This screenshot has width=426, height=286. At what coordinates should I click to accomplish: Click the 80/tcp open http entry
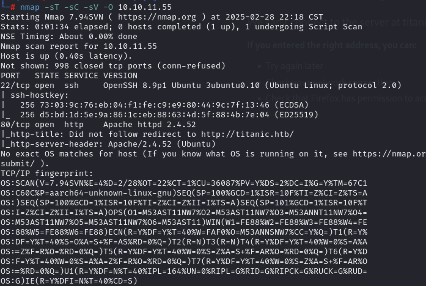coord(42,125)
